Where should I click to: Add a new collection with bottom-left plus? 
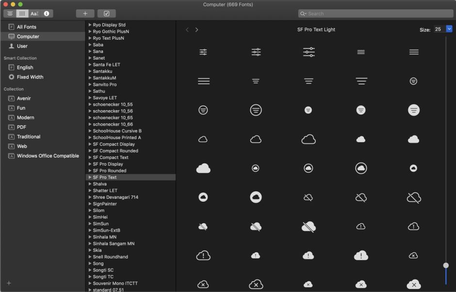[9, 283]
